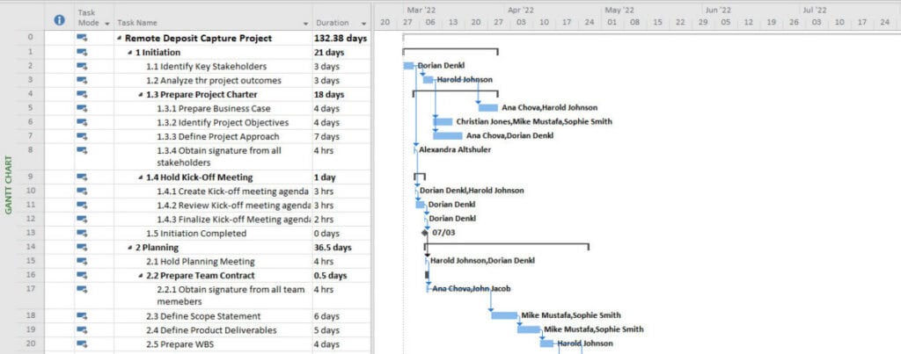Open the Duration column filter dropdown
The width and height of the screenshot is (901, 354).
coord(363,23)
